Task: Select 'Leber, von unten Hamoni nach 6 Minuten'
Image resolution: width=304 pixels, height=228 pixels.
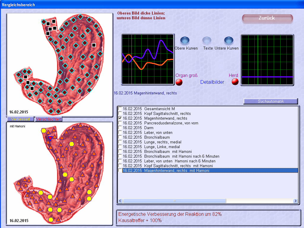Action: click(169, 161)
